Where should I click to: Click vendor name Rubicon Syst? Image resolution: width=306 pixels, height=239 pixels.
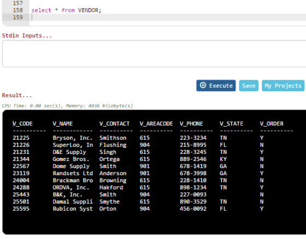click(73, 208)
